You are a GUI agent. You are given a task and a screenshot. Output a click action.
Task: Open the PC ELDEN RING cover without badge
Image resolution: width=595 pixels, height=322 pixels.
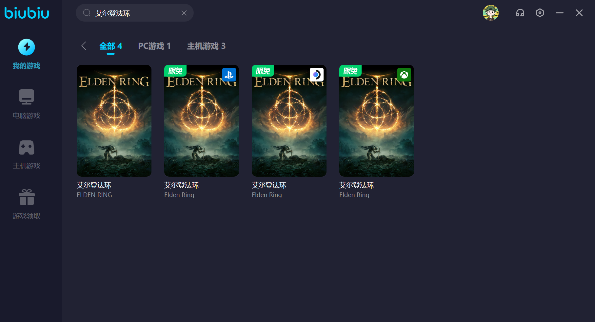click(114, 121)
